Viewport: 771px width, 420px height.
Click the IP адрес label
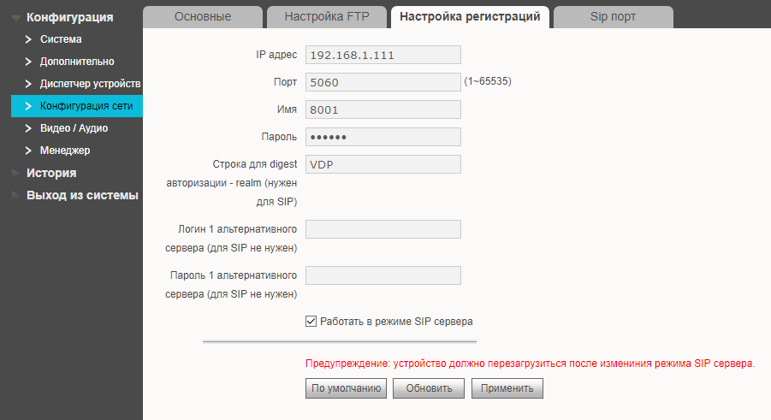(276, 55)
